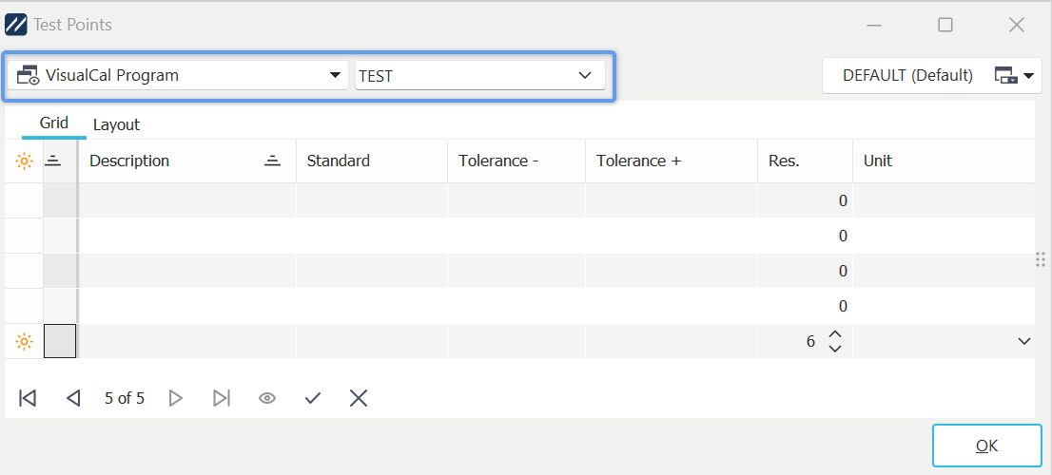
Task: Click the Unit column header
Action: tap(944, 161)
